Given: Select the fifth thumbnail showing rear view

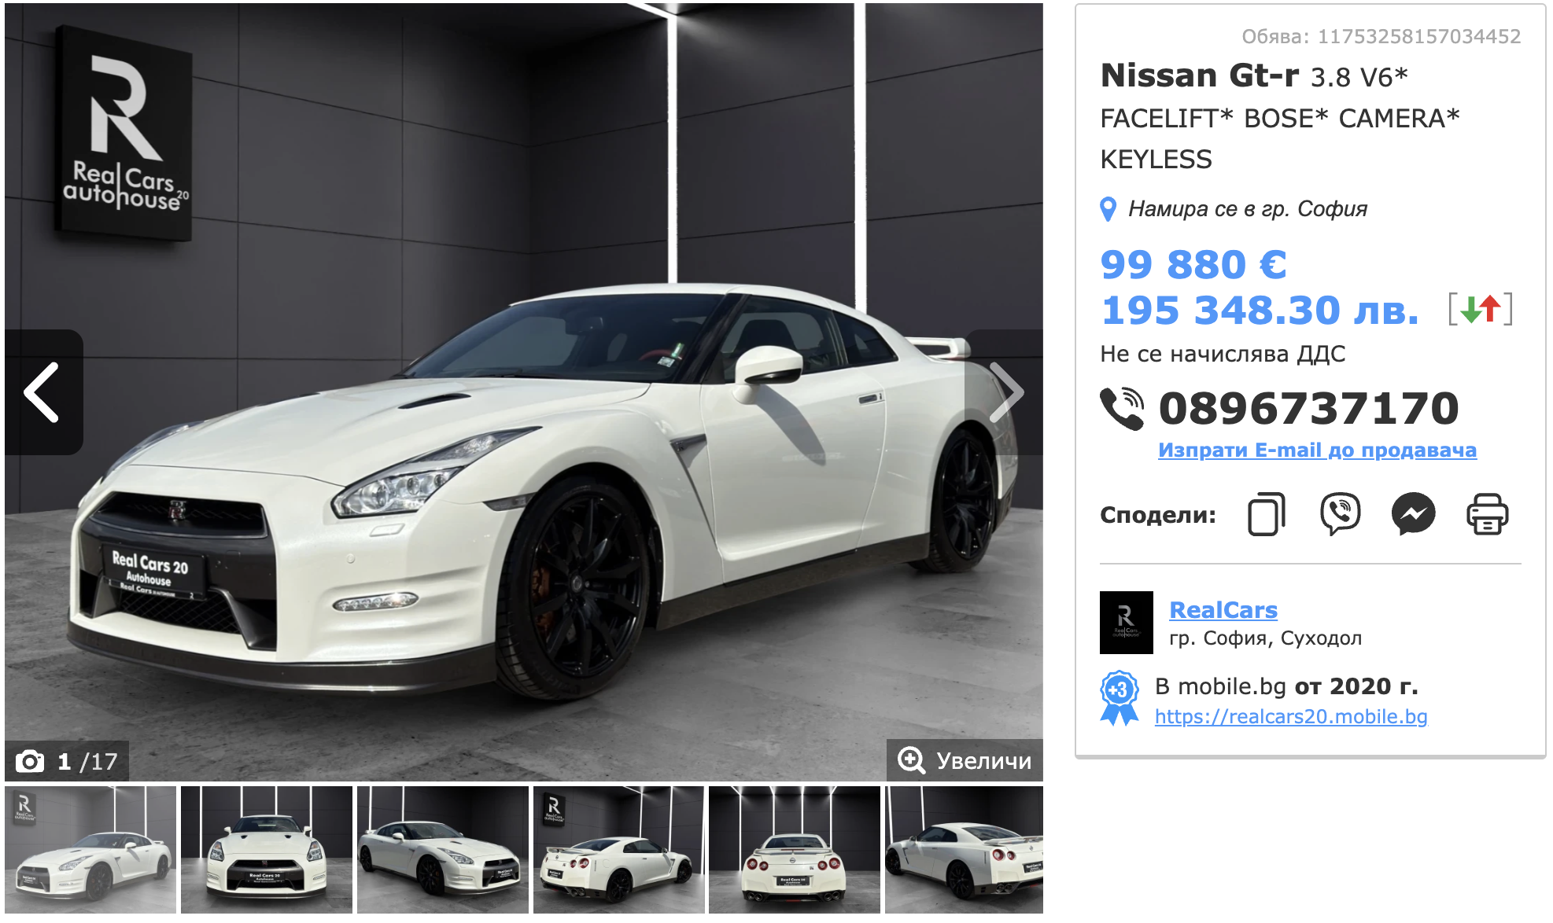Looking at the screenshot, I should point(795,850).
